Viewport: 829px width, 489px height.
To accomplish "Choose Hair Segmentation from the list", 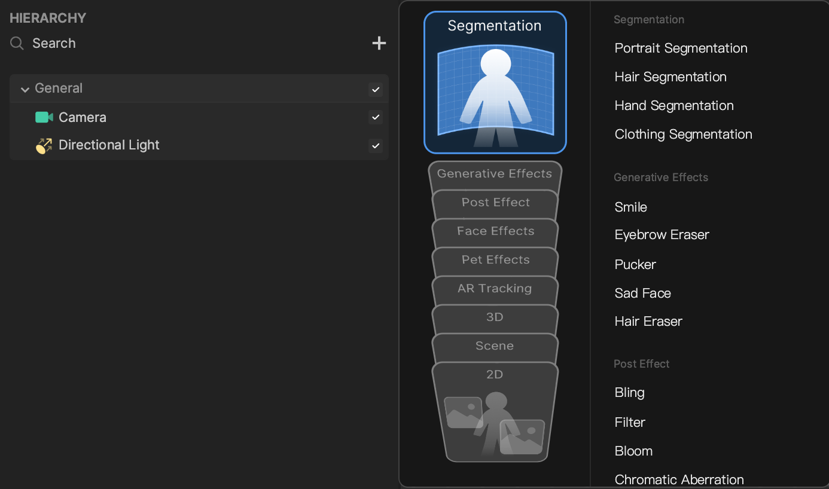I will (x=670, y=77).
